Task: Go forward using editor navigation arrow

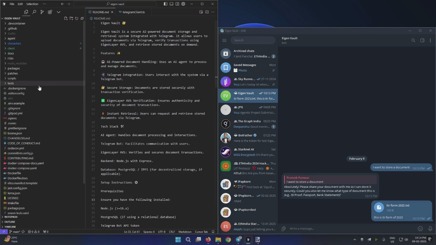Action: 68,4
